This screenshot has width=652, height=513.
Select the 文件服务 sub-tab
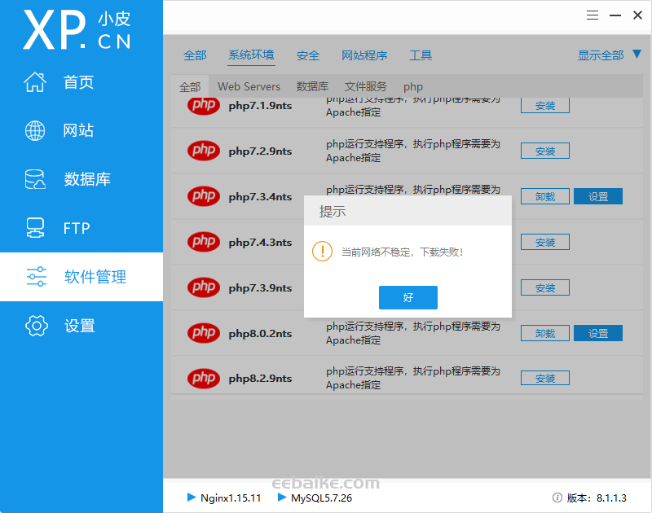coord(365,86)
